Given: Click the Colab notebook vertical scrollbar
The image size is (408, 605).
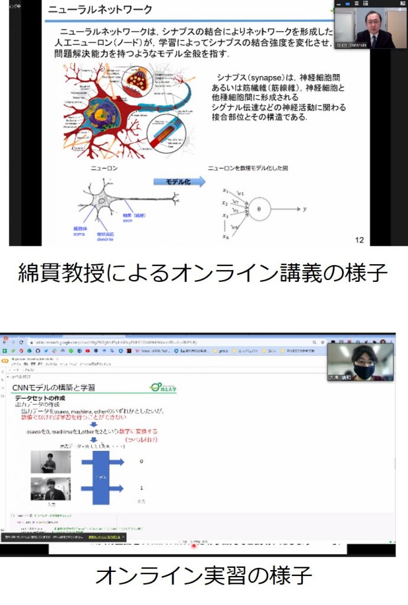Looking at the screenshot, I should point(394,463).
